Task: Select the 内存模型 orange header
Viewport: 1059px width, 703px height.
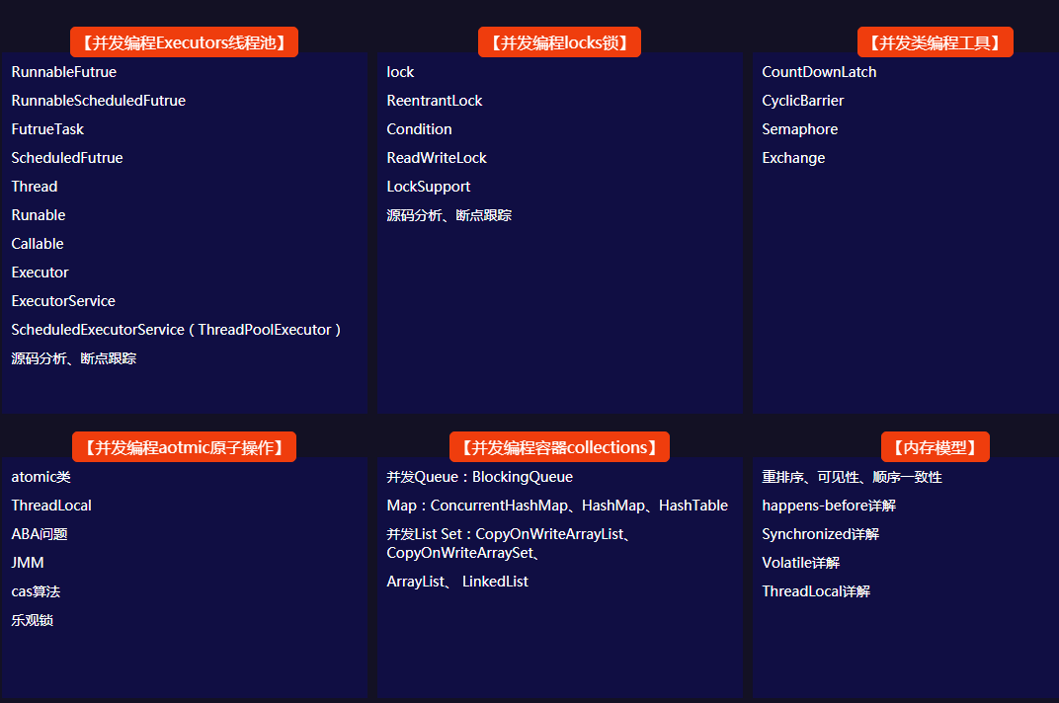Action: click(x=935, y=447)
